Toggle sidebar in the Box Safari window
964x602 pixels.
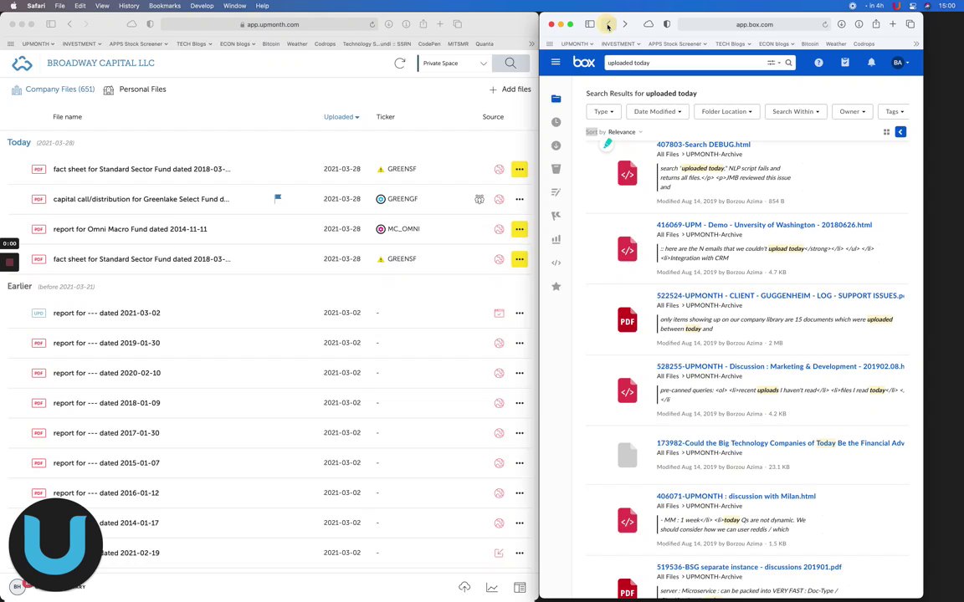pyautogui.click(x=590, y=24)
